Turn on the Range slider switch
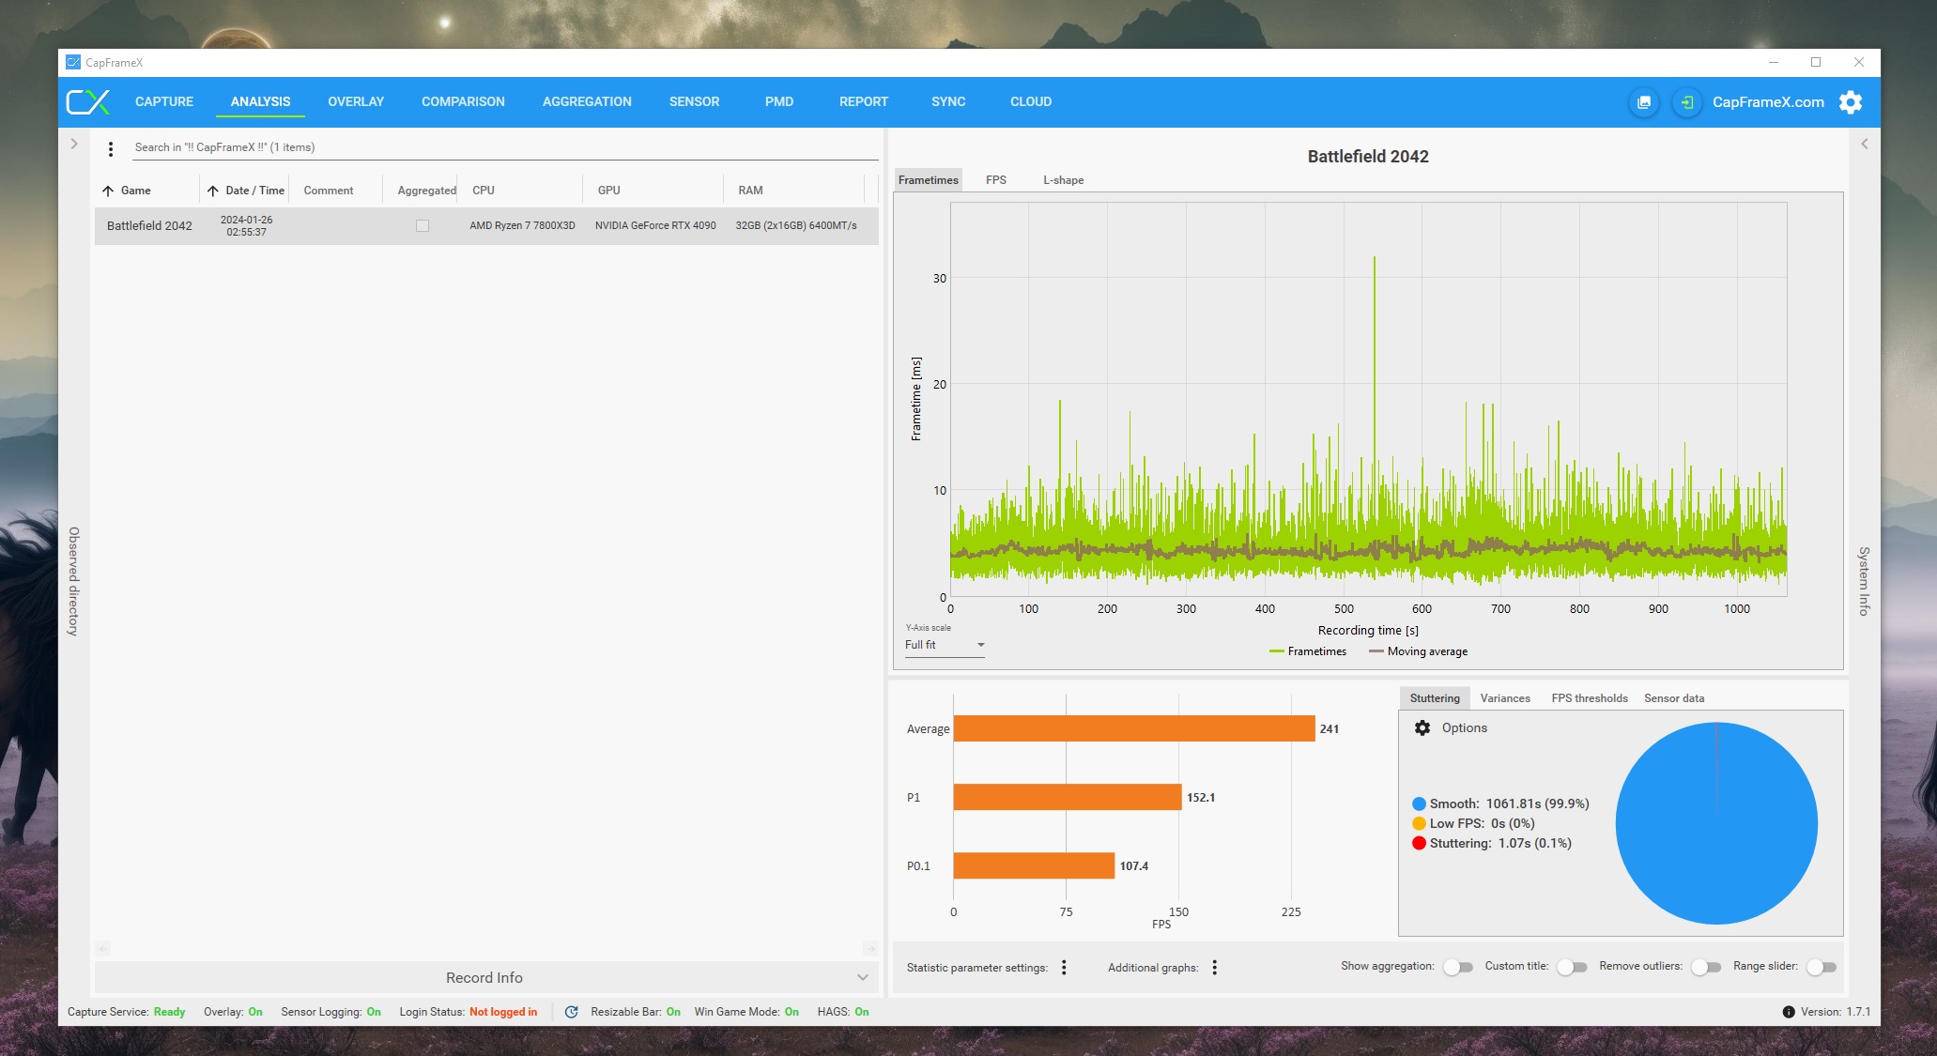 point(1821,967)
